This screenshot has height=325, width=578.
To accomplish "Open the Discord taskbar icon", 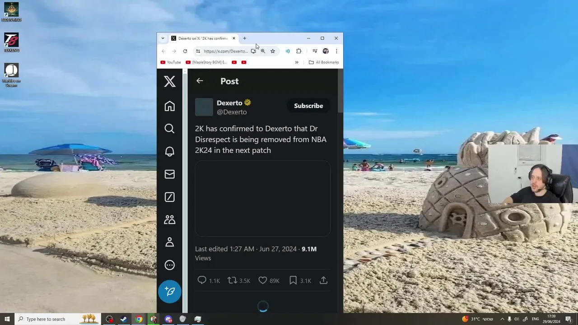I will pos(168,319).
